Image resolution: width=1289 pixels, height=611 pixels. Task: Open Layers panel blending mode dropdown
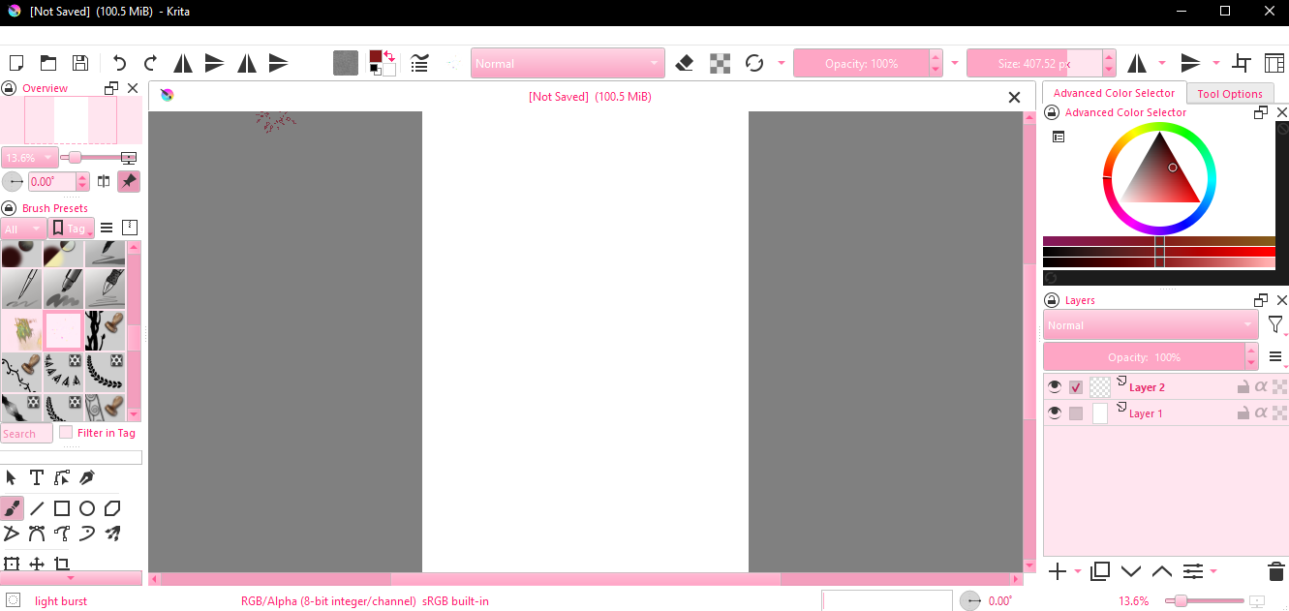[x=1151, y=325]
